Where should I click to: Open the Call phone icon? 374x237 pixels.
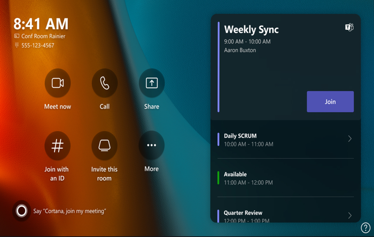click(105, 83)
